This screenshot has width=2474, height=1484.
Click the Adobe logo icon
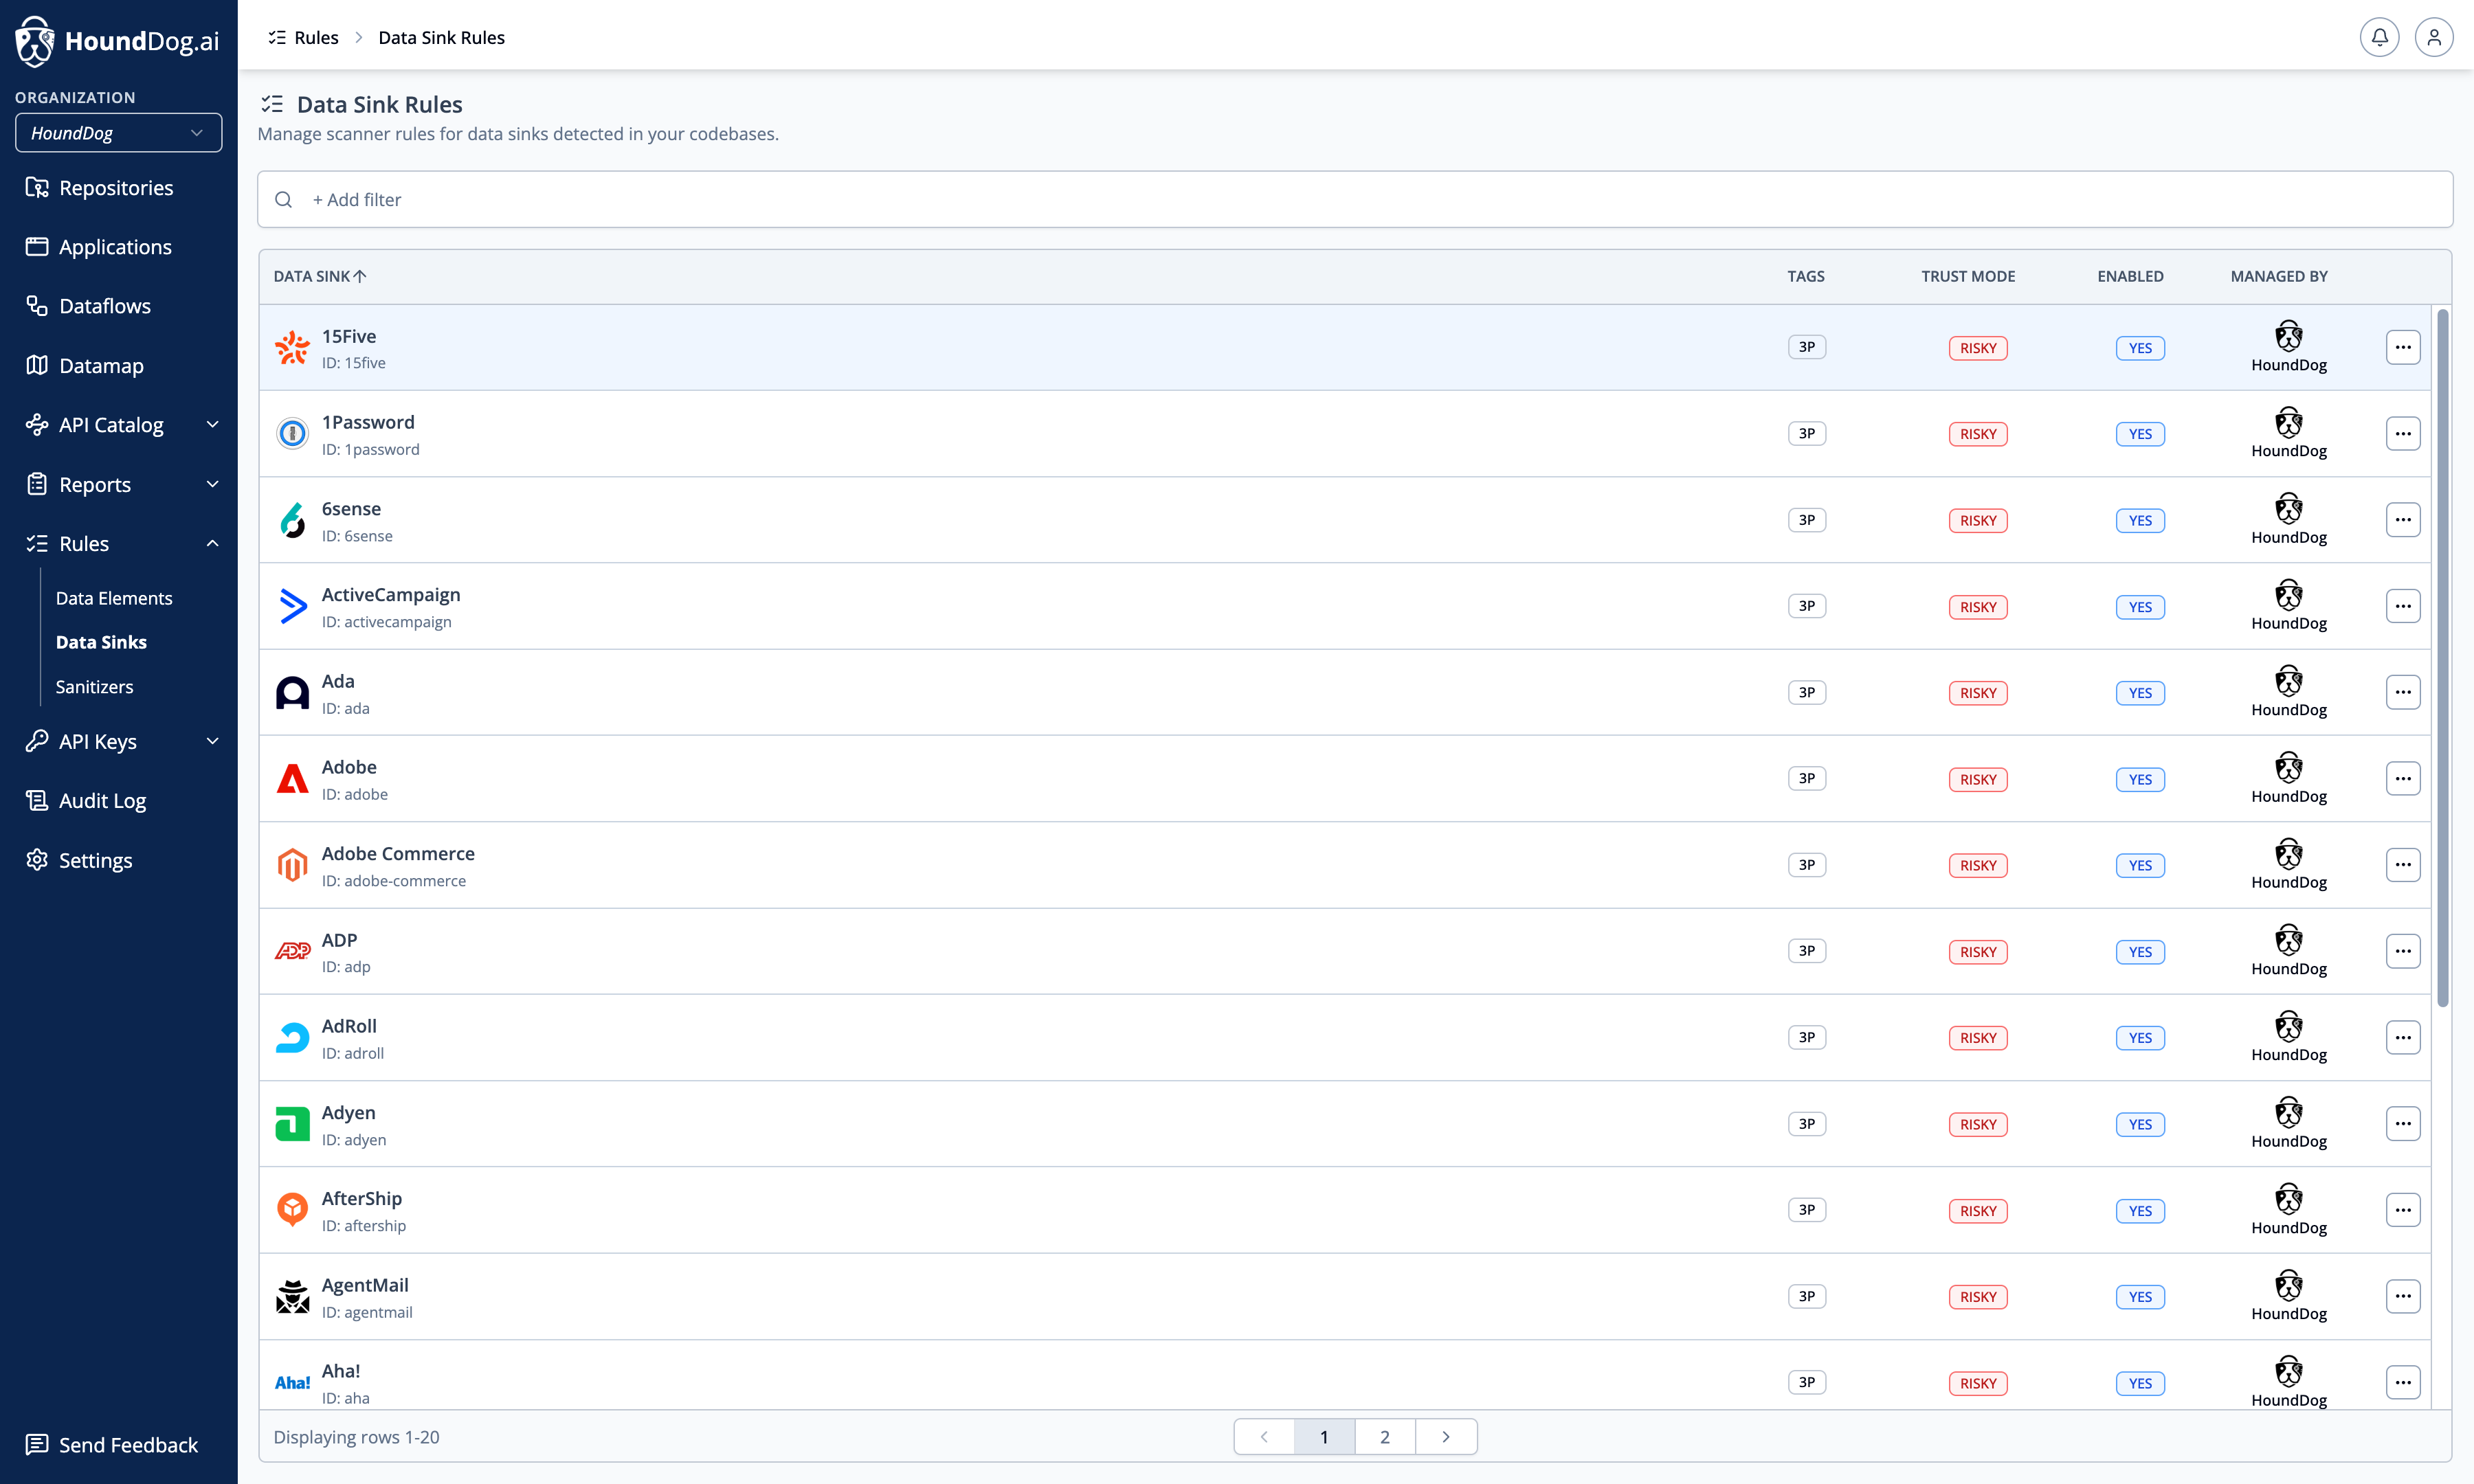pyautogui.click(x=292, y=779)
